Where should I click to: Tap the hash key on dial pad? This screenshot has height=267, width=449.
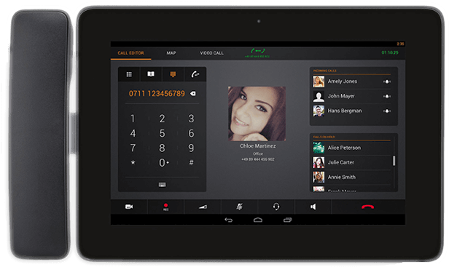coord(191,163)
